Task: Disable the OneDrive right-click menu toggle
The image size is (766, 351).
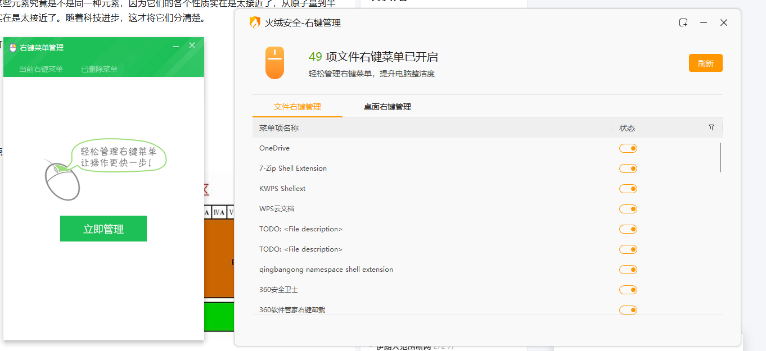Action: 628,148
